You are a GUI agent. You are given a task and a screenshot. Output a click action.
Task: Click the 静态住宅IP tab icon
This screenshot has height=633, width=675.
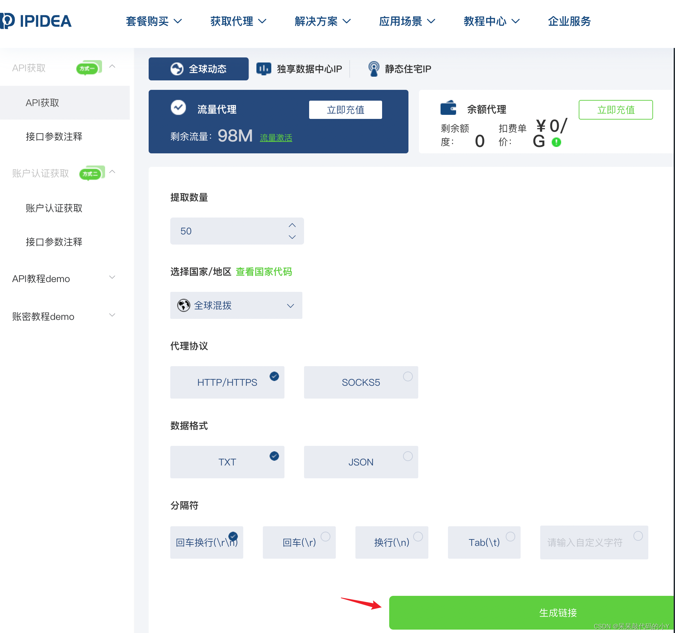[371, 69]
